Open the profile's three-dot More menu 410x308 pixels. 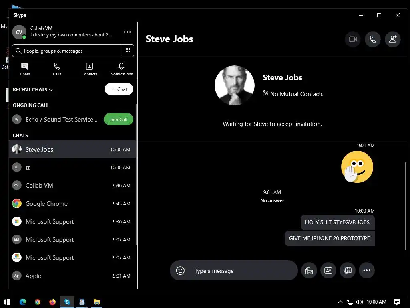click(127, 32)
